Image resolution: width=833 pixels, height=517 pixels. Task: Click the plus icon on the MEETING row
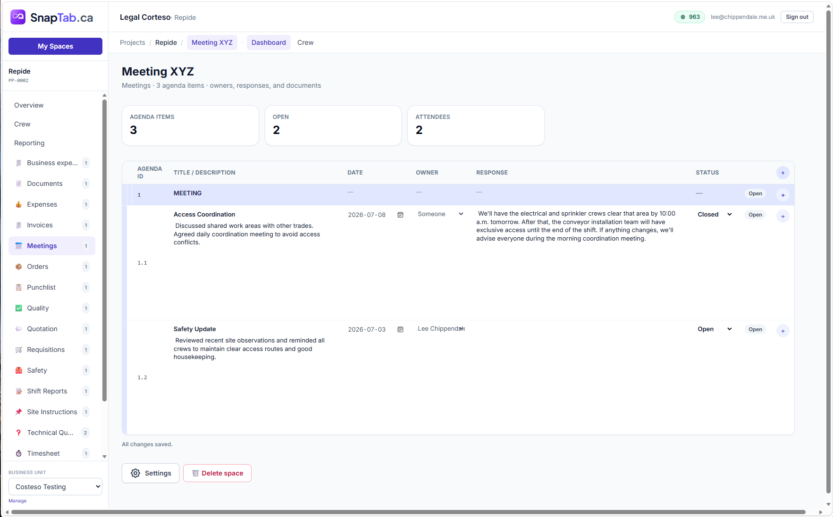(783, 195)
